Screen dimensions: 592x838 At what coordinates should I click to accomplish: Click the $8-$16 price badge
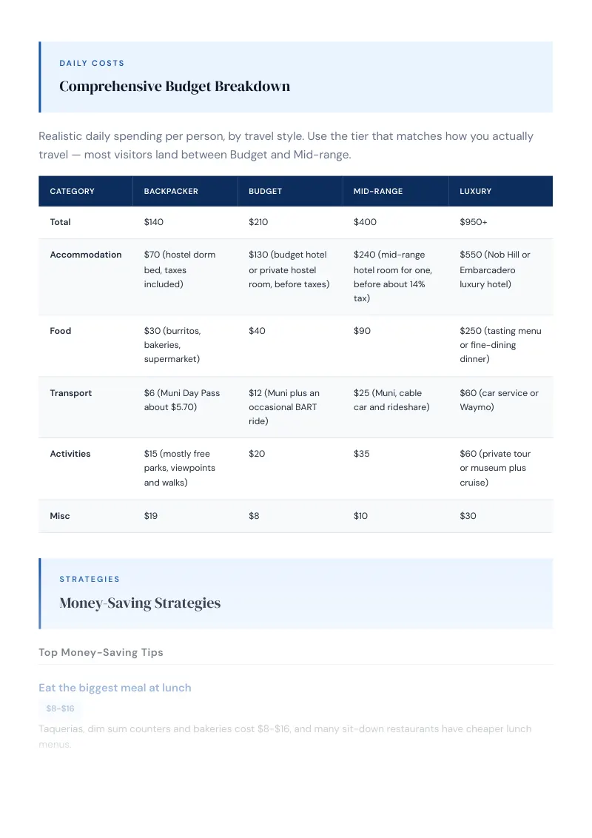pos(60,708)
